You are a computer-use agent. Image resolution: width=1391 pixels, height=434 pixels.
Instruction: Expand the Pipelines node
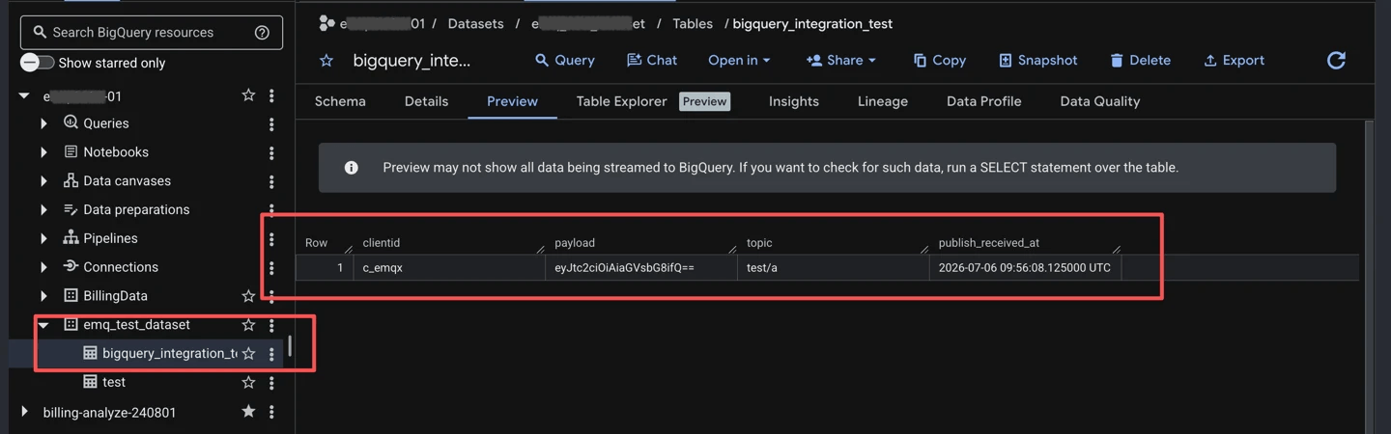pyautogui.click(x=43, y=238)
